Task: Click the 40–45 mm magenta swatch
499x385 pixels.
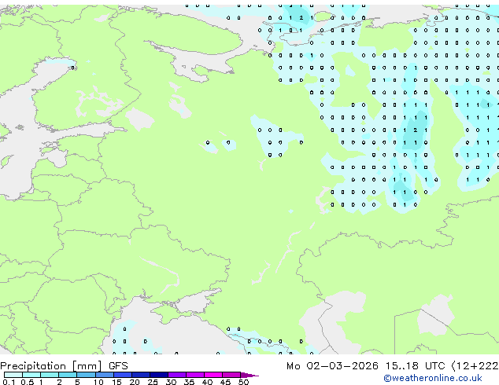Action: click(x=213, y=375)
